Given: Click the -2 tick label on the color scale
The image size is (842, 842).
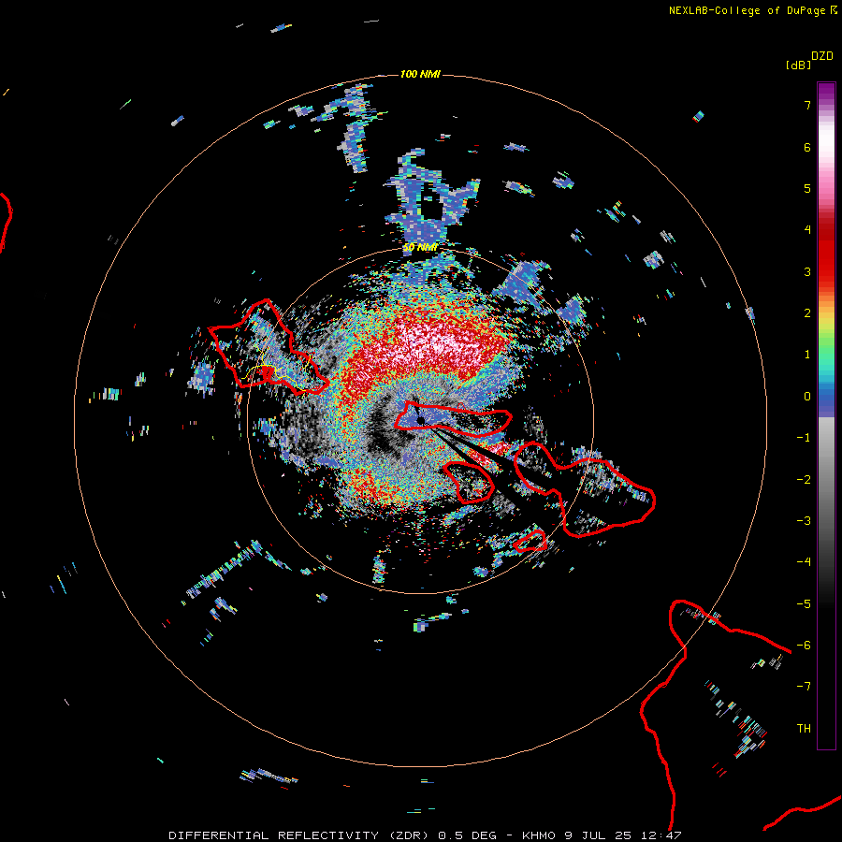Looking at the screenshot, I should pyautogui.click(x=804, y=480).
